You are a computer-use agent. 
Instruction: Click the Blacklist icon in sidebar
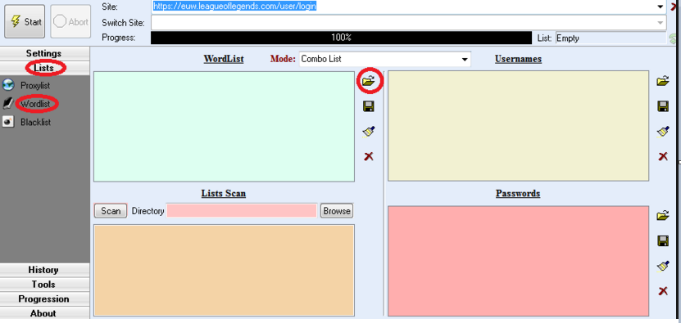tap(8, 122)
